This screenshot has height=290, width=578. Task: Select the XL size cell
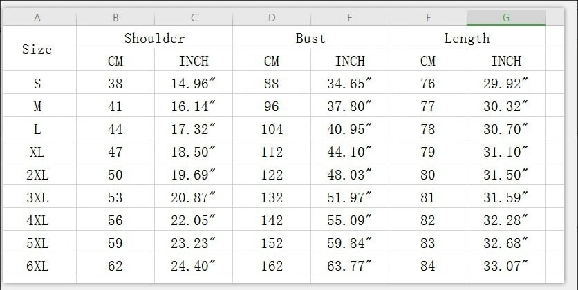(37, 152)
